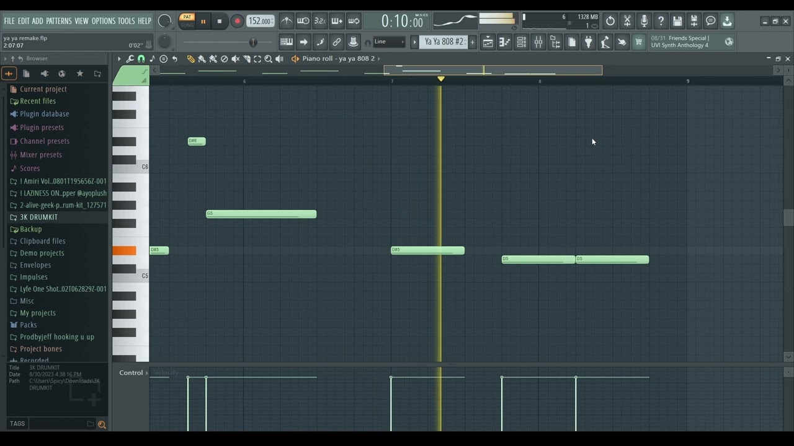Image resolution: width=794 pixels, height=446 pixels.
Task: Click the Save project floppy icon
Action: click(677, 21)
